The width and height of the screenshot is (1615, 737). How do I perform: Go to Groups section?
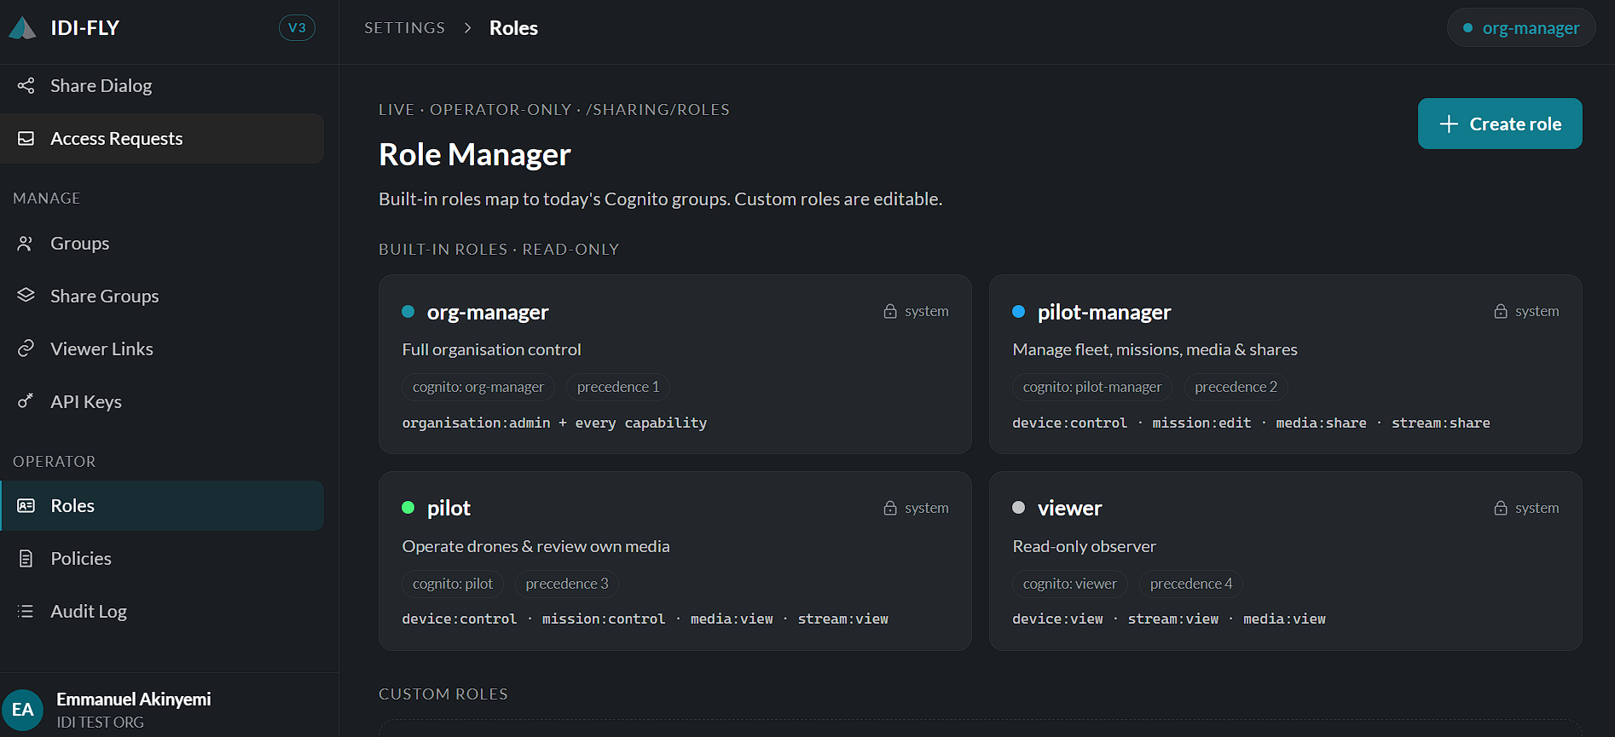[162, 243]
